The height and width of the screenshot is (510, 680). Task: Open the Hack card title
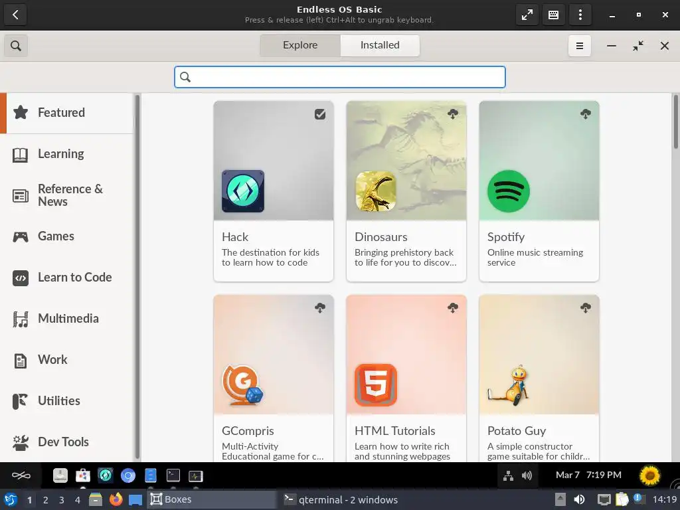point(235,237)
